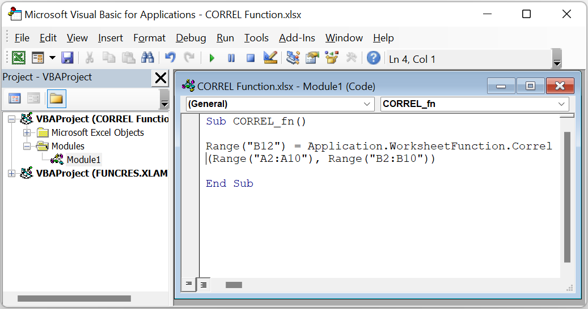Click the 'Sub CORREL_fn()' code line
The image size is (588, 309).
point(256,122)
